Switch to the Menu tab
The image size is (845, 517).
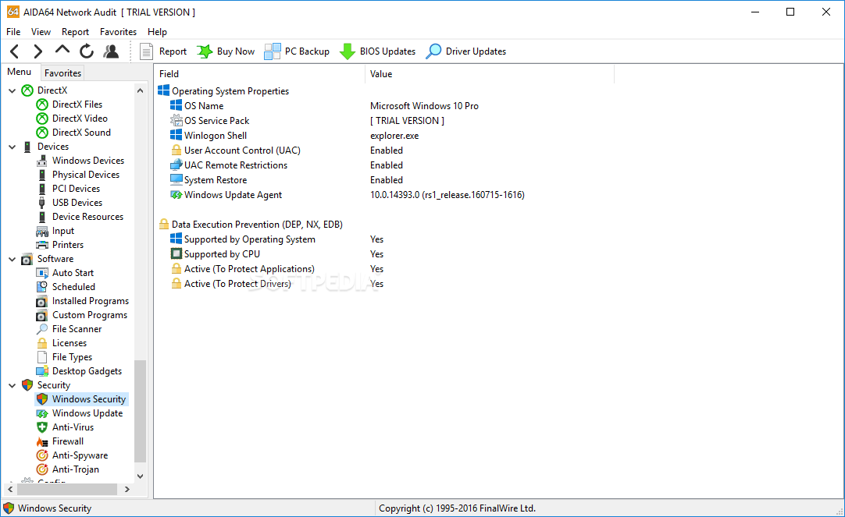[20, 72]
